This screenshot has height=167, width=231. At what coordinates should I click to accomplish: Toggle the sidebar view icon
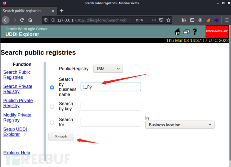pos(192,20)
